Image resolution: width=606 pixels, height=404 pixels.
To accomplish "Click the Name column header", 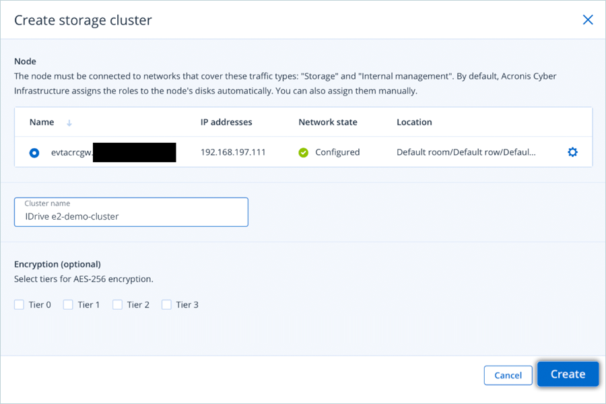I will 42,123.
